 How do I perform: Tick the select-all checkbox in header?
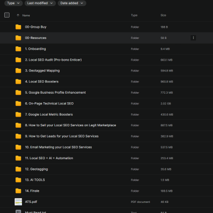(7, 15)
